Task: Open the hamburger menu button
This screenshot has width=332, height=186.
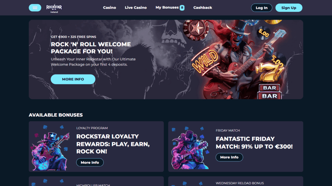Action: click(35, 8)
